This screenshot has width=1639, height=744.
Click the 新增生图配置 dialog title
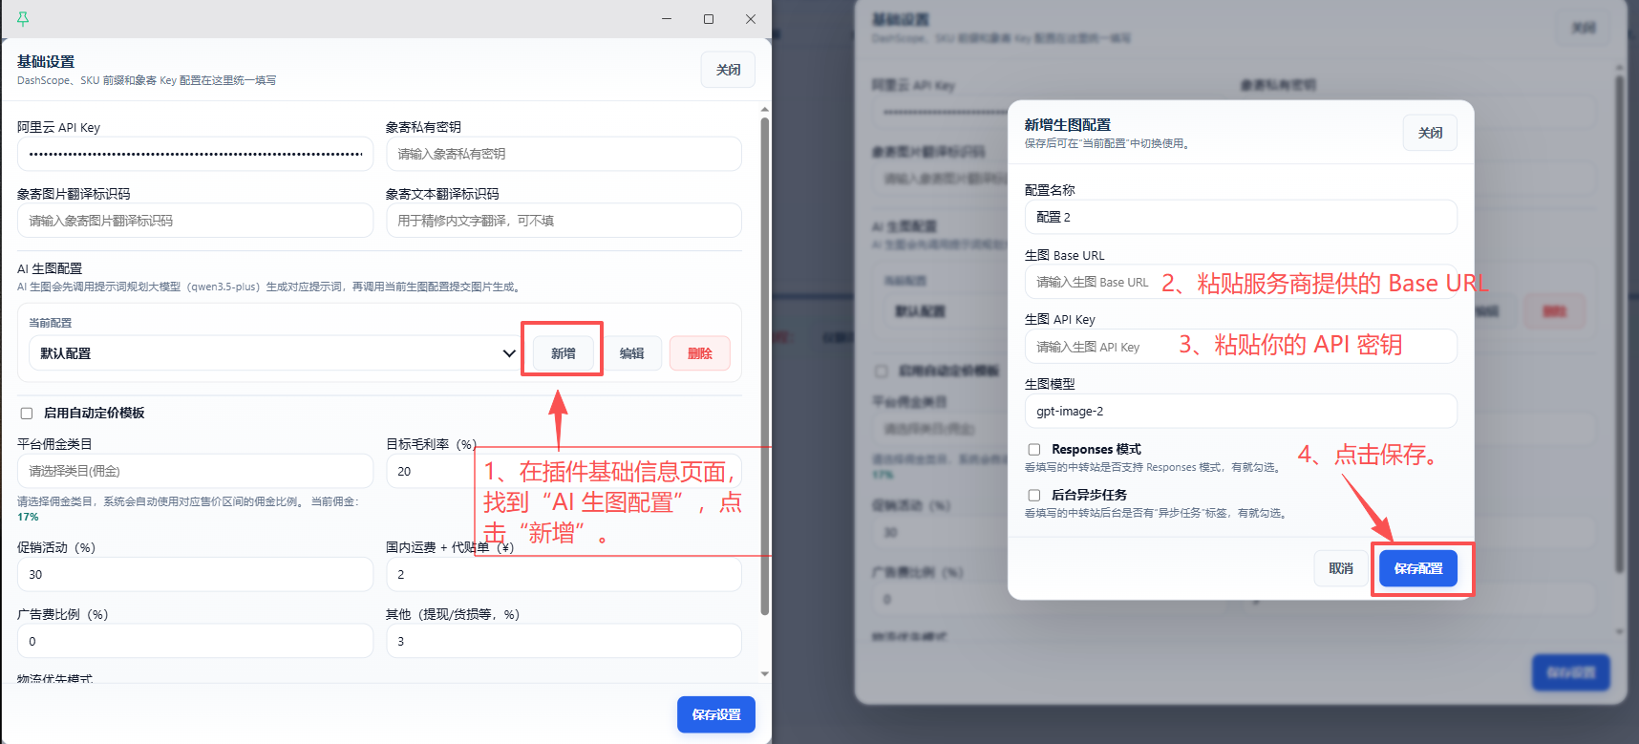pos(1068,125)
